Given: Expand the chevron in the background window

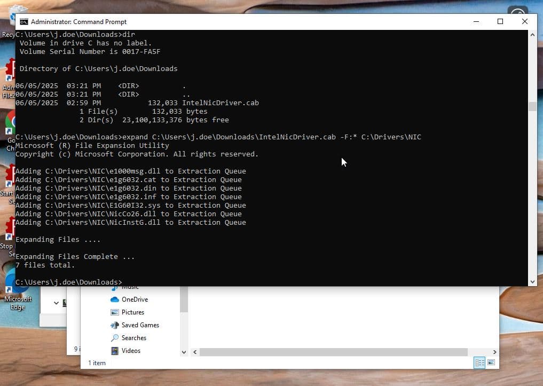Looking at the screenshot, I should coord(56,303).
